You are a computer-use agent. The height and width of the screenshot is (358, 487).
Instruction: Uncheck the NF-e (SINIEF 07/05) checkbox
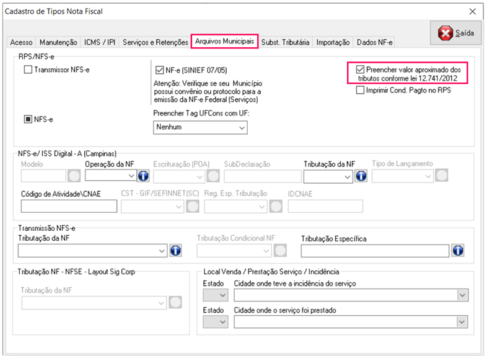pos(160,70)
